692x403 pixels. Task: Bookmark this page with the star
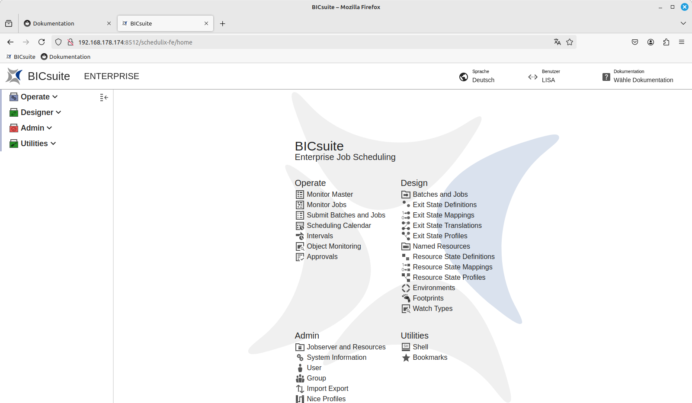[570, 42]
